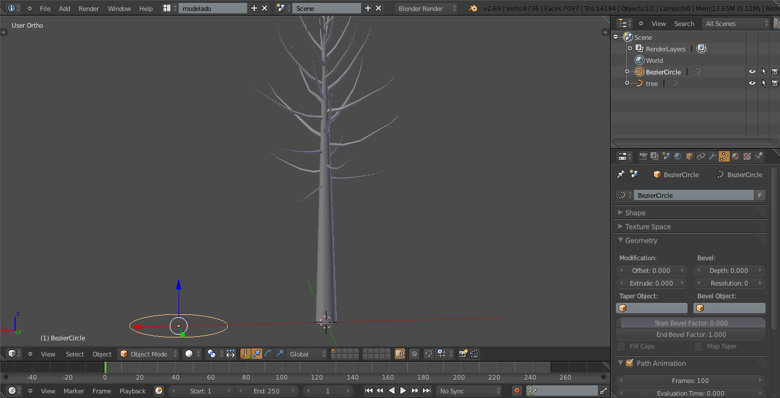Open the Constraints chain-link tab
The image size is (780, 398).
coord(701,156)
